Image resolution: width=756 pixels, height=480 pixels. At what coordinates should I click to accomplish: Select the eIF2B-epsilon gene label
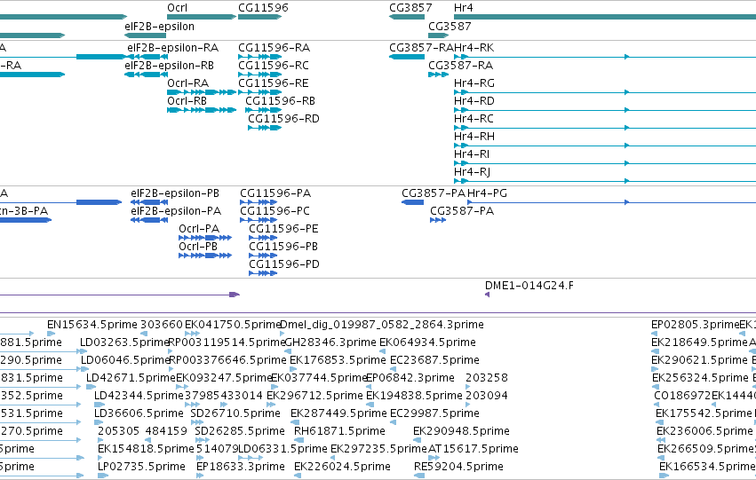coord(160,27)
